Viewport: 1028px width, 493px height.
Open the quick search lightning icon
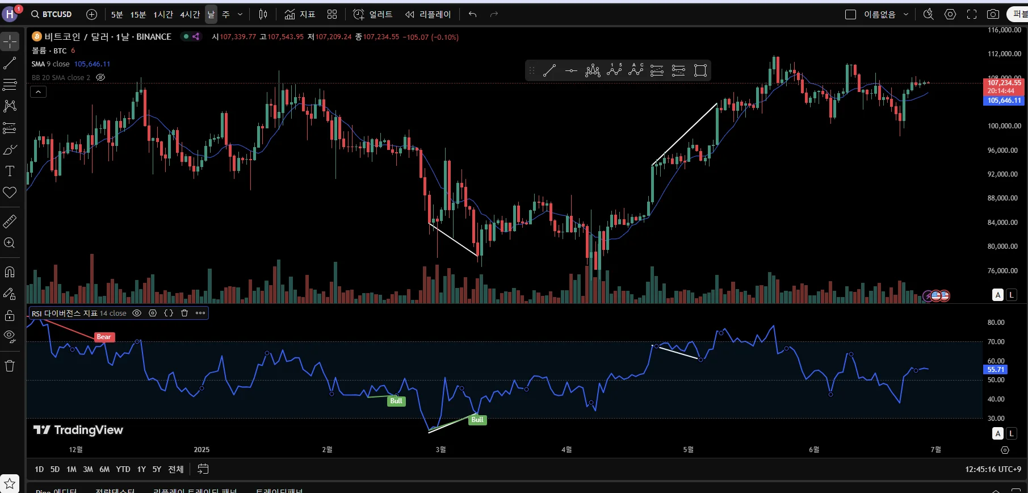tap(929, 14)
